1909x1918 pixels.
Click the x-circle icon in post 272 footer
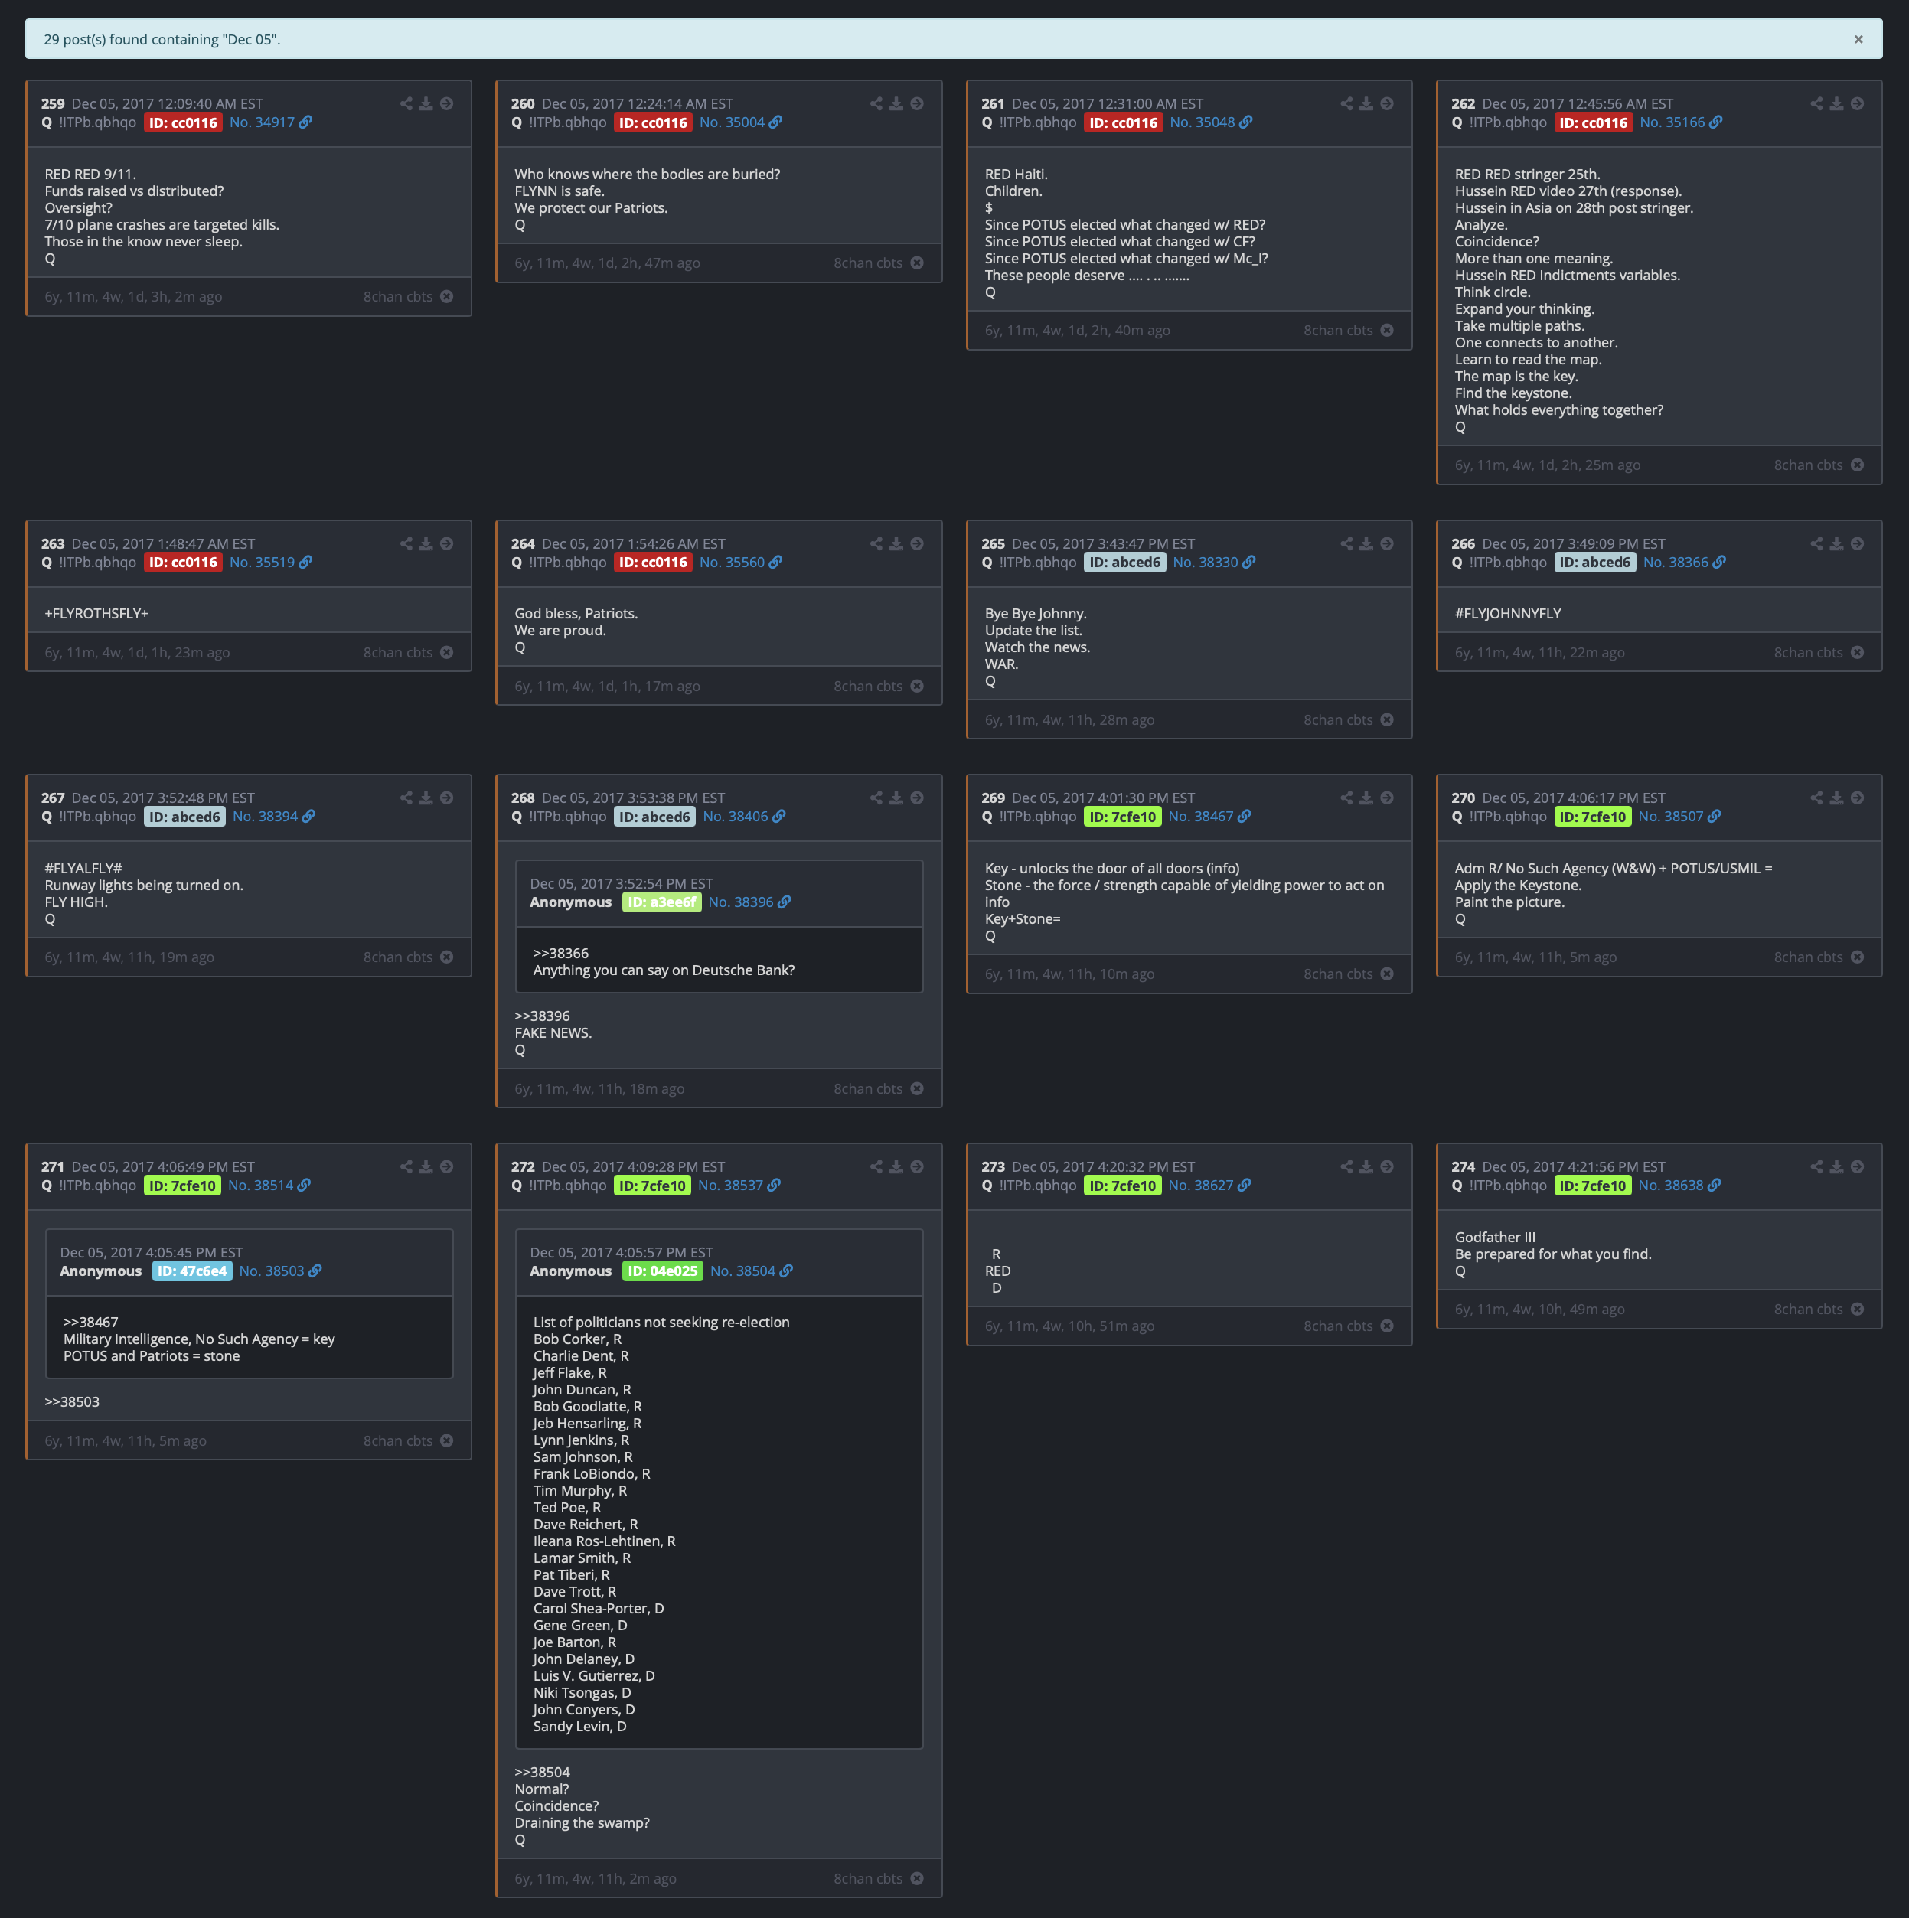916,1878
